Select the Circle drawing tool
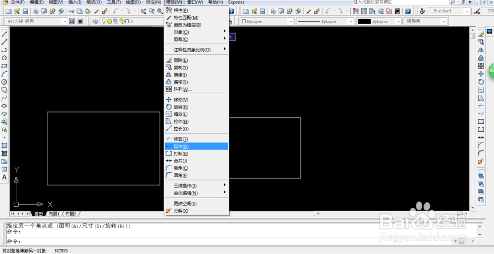The height and width of the screenshot is (254, 494). click(4, 82)
